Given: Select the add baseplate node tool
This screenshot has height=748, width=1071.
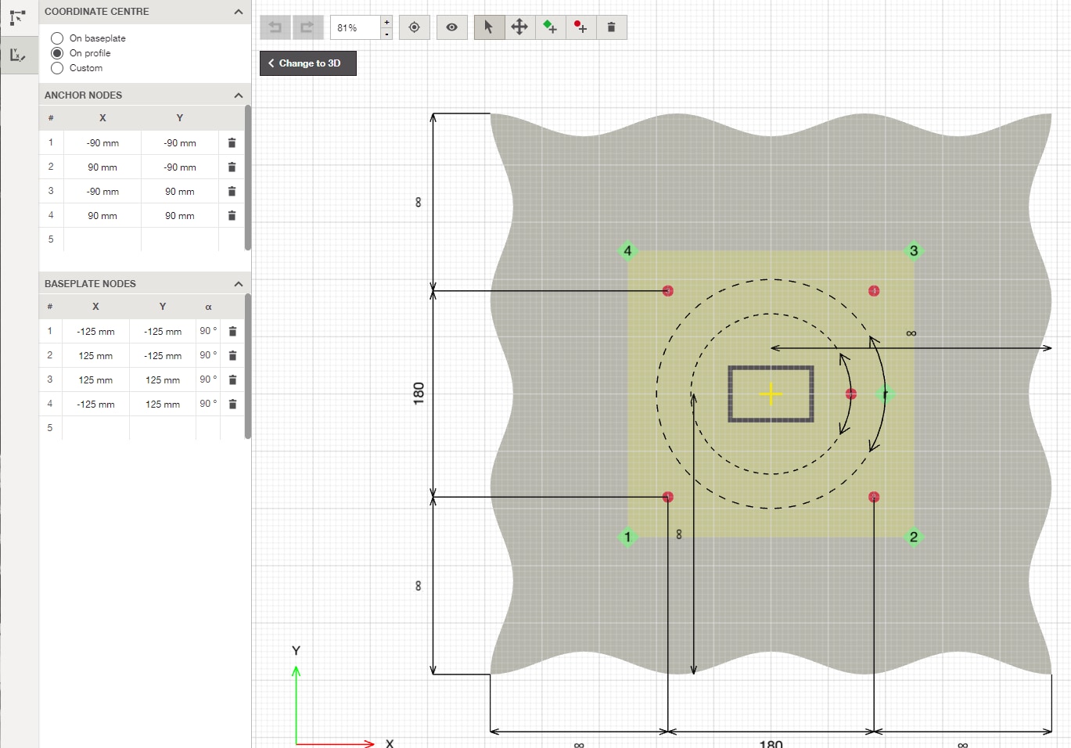Looking at the screenshot, I should [550, 27].
